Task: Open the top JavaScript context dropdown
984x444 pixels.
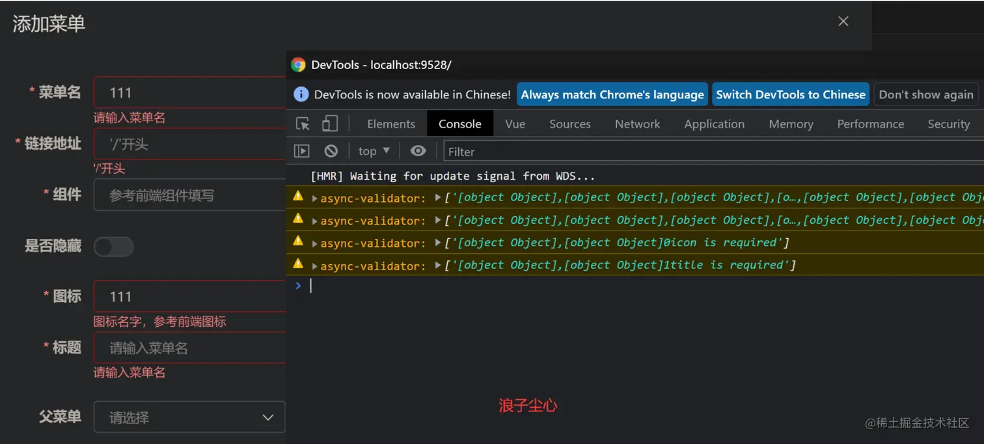Action: tap(374, 151)
